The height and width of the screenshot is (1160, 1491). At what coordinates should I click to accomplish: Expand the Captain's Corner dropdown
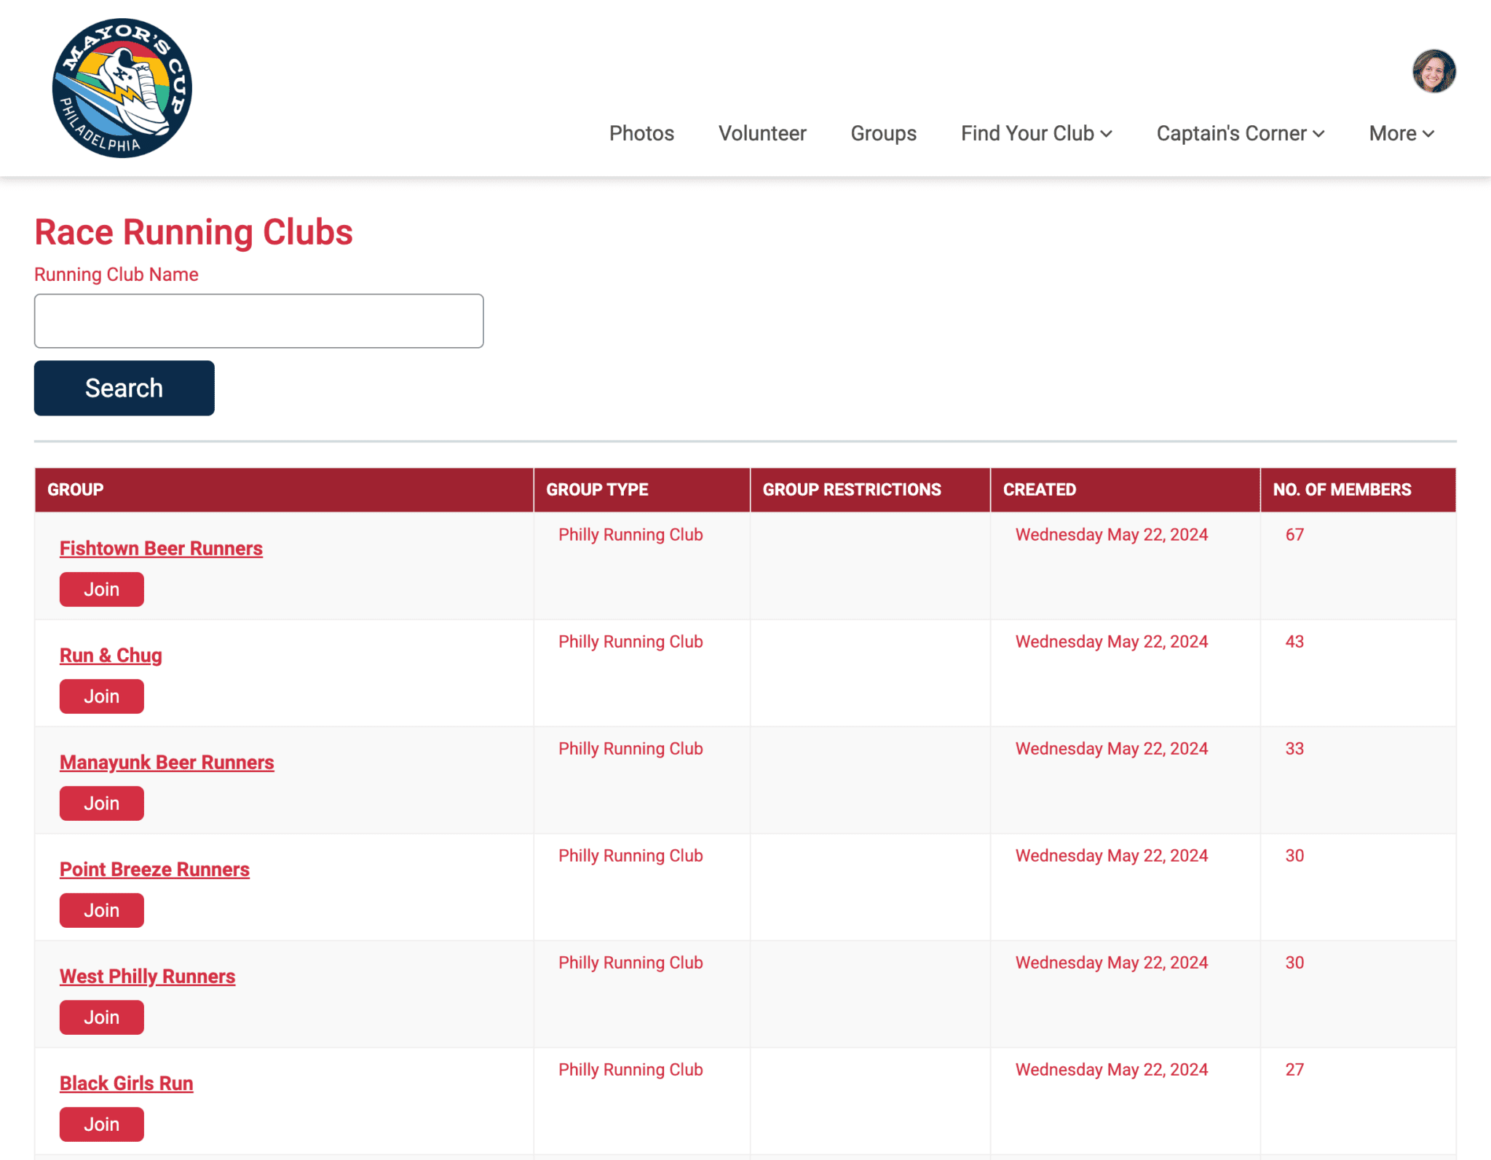coord(1240,134)
